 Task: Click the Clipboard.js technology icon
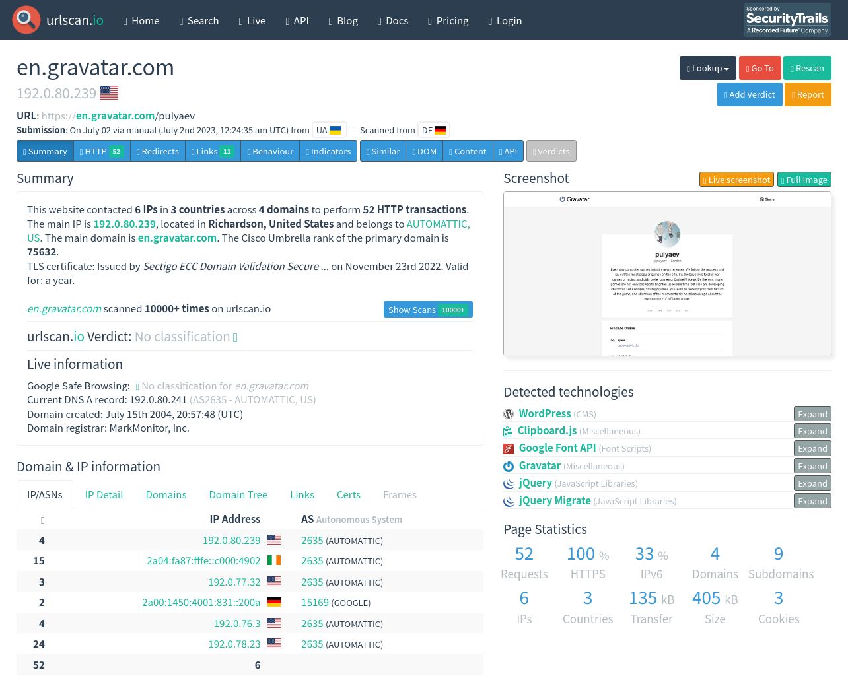pos(508,431)
